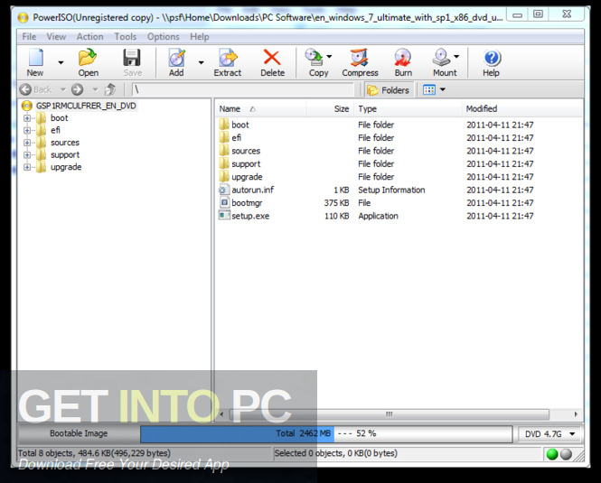Click the view mode grid icon

pos(429,89)
